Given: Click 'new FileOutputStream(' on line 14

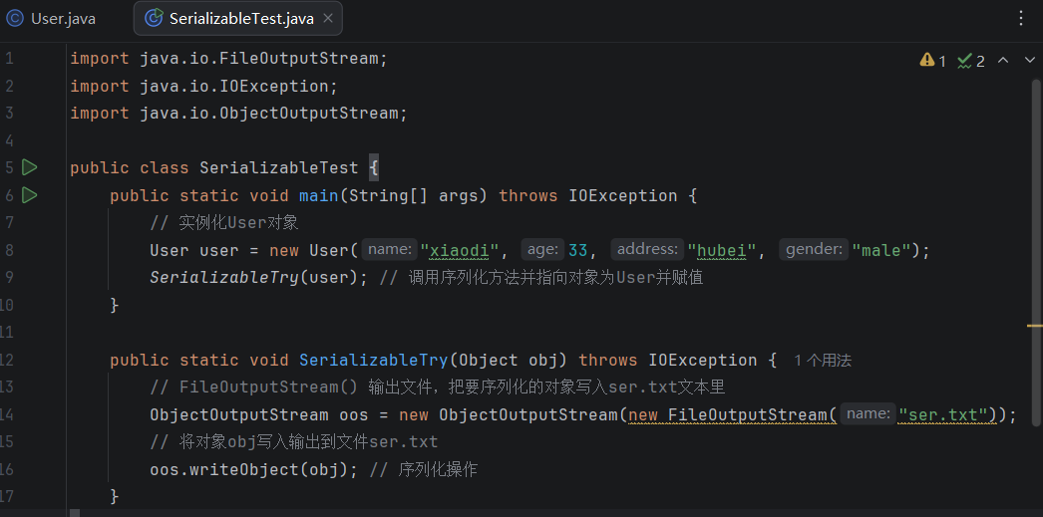Looking at the screenshot, I should pos(732,415).
